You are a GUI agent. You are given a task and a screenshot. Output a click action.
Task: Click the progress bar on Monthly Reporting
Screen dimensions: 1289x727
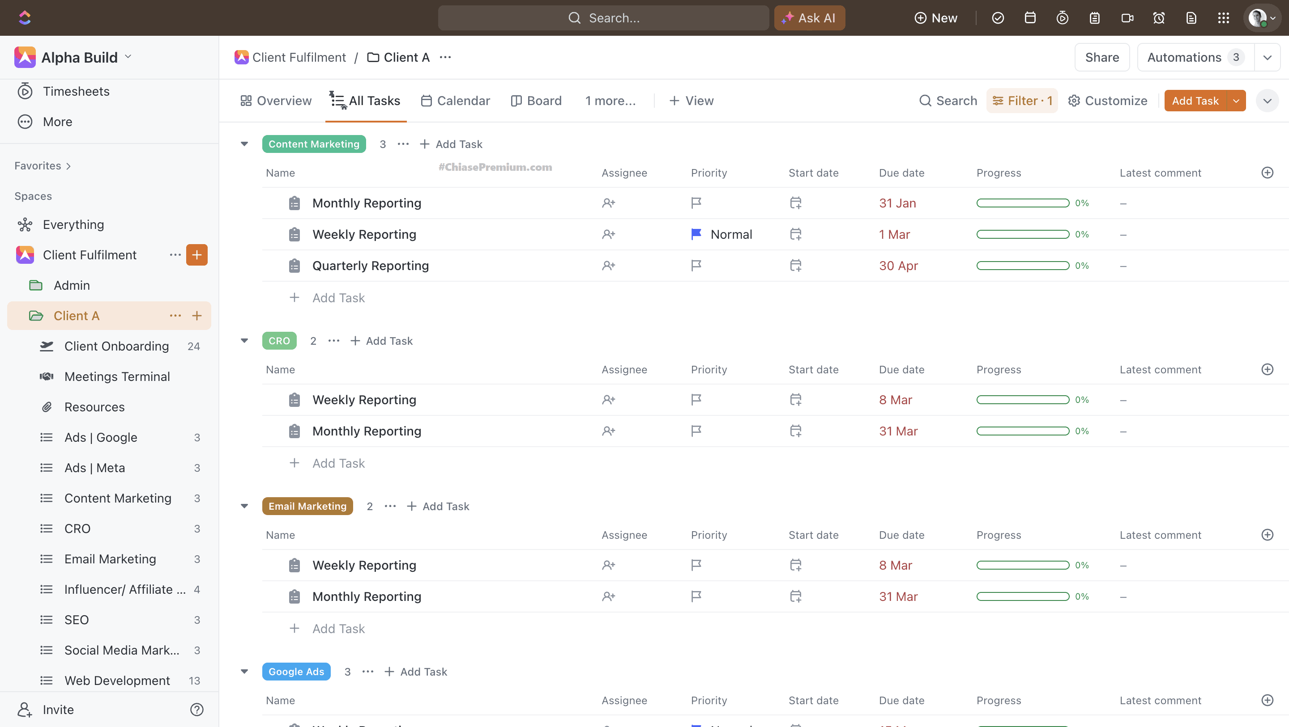(1022, 203)
